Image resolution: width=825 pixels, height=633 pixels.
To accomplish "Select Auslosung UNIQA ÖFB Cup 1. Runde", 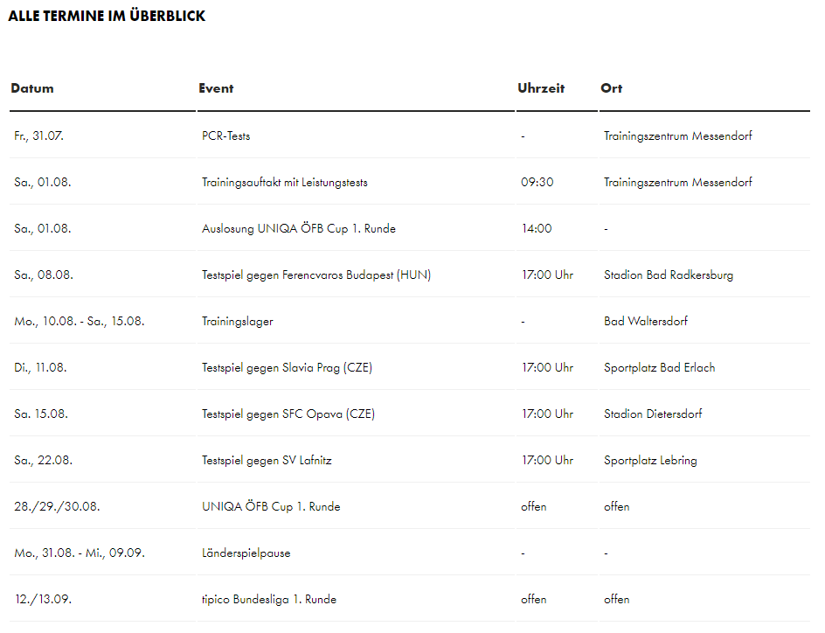I will coord(299,228).
